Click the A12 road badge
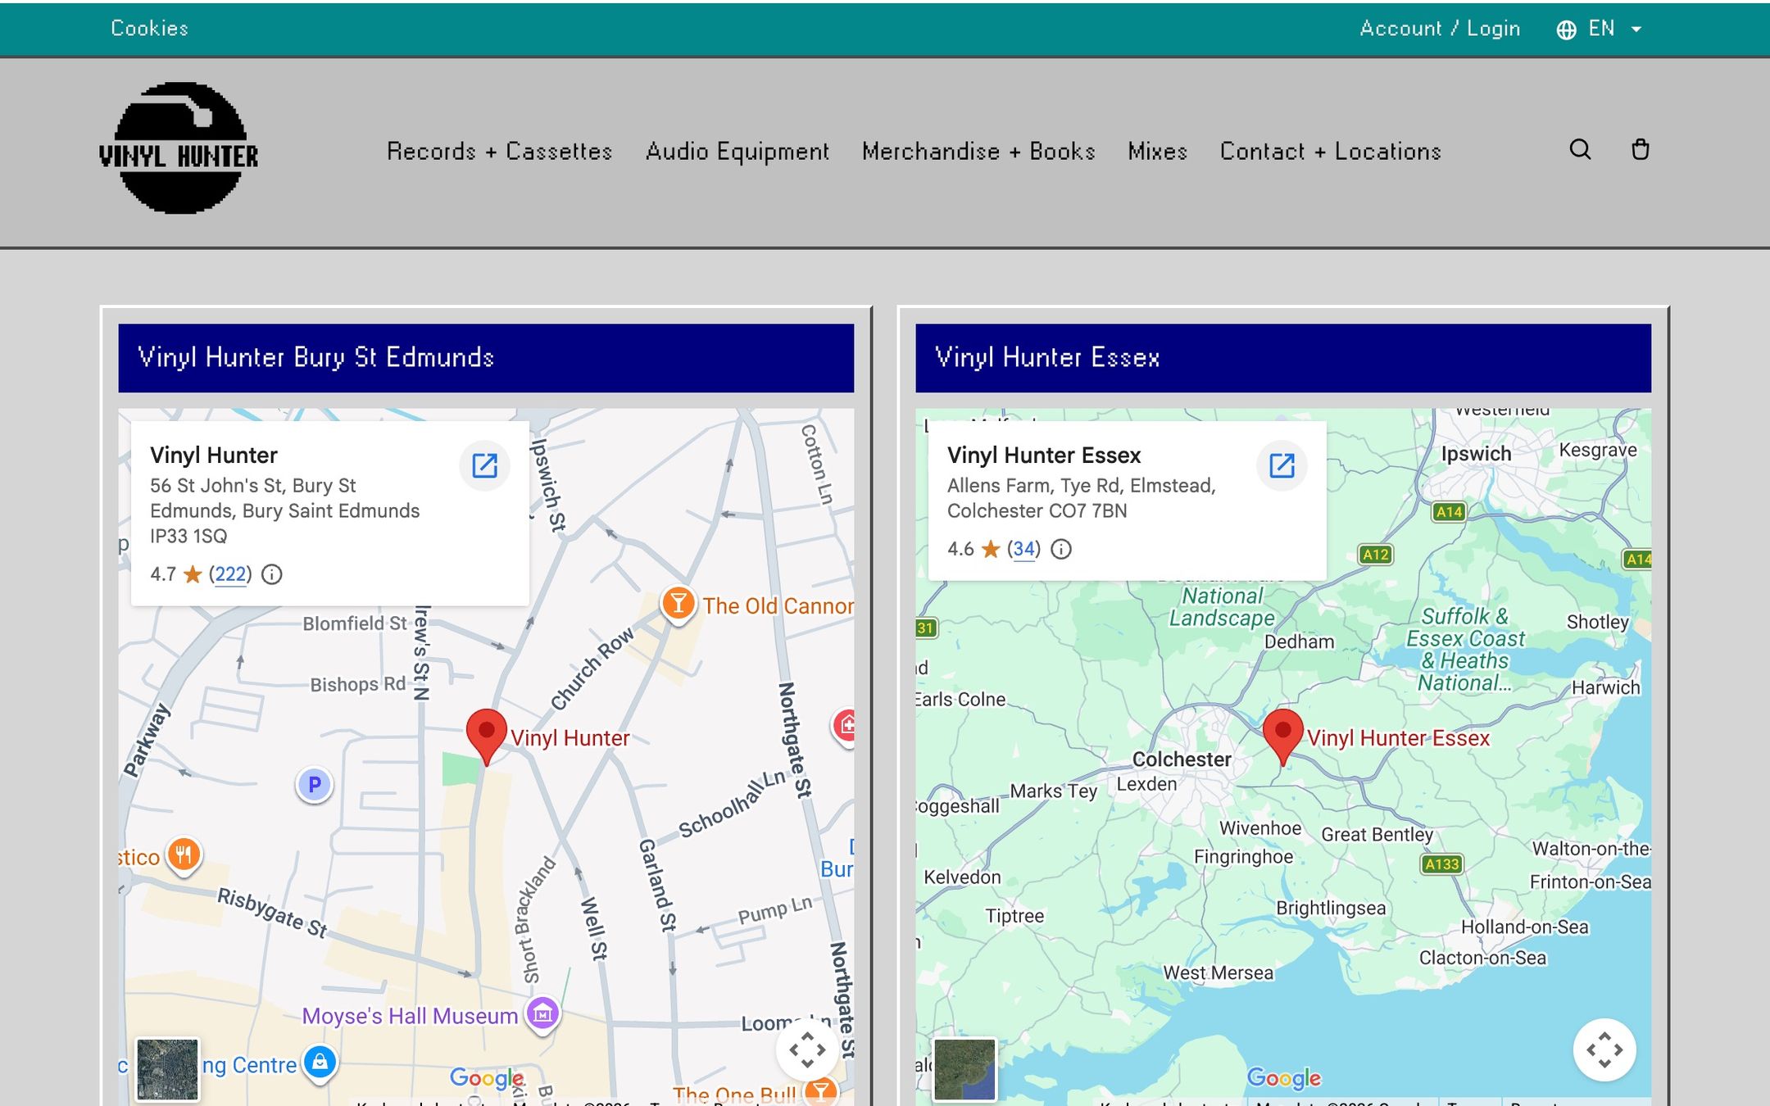1770x1106 pixels. 1375,555
